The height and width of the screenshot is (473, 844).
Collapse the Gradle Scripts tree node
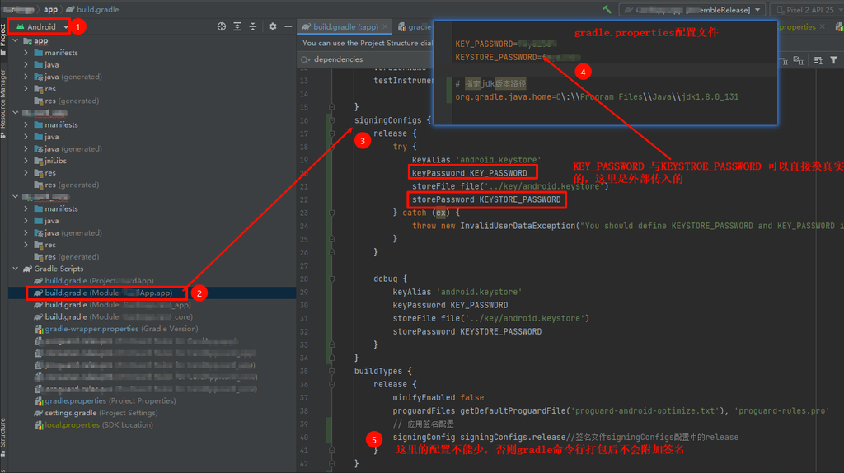(16, 269)
